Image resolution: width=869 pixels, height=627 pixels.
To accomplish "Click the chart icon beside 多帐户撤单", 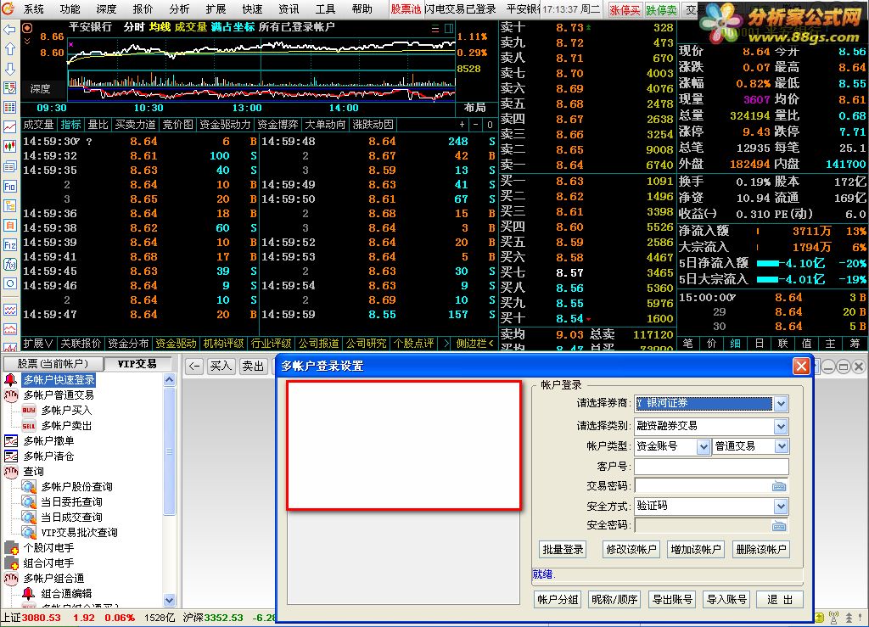I will (x=11, y=441).
